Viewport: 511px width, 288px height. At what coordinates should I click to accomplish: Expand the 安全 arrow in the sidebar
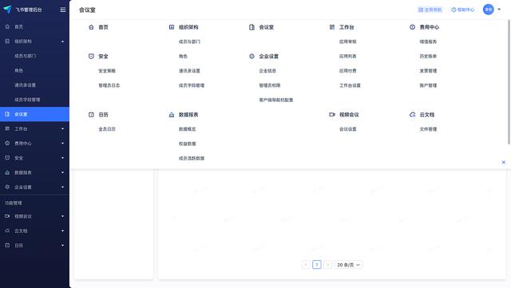point(62,158)
